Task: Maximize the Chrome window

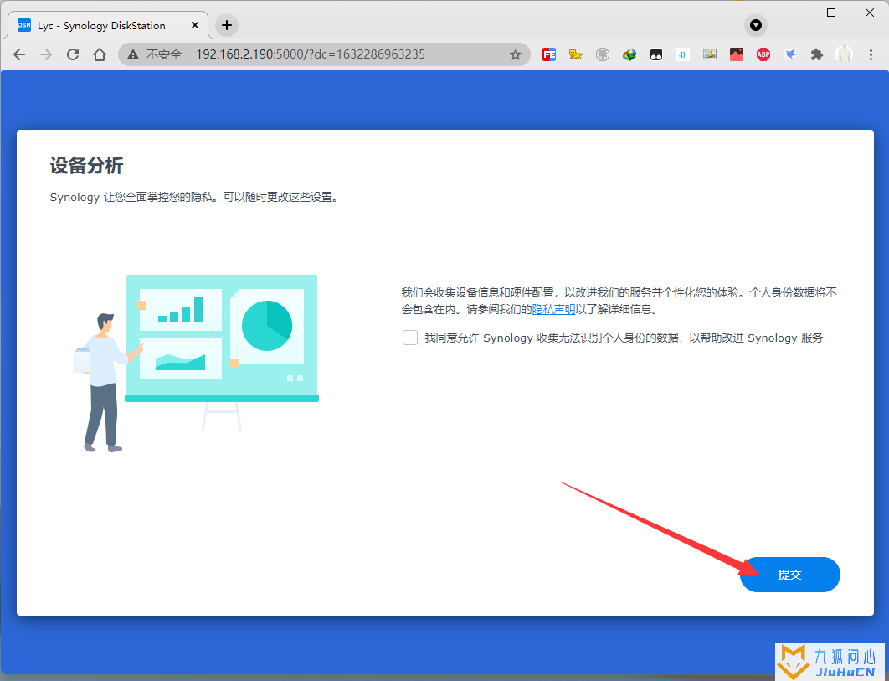Action: (831, 13)
